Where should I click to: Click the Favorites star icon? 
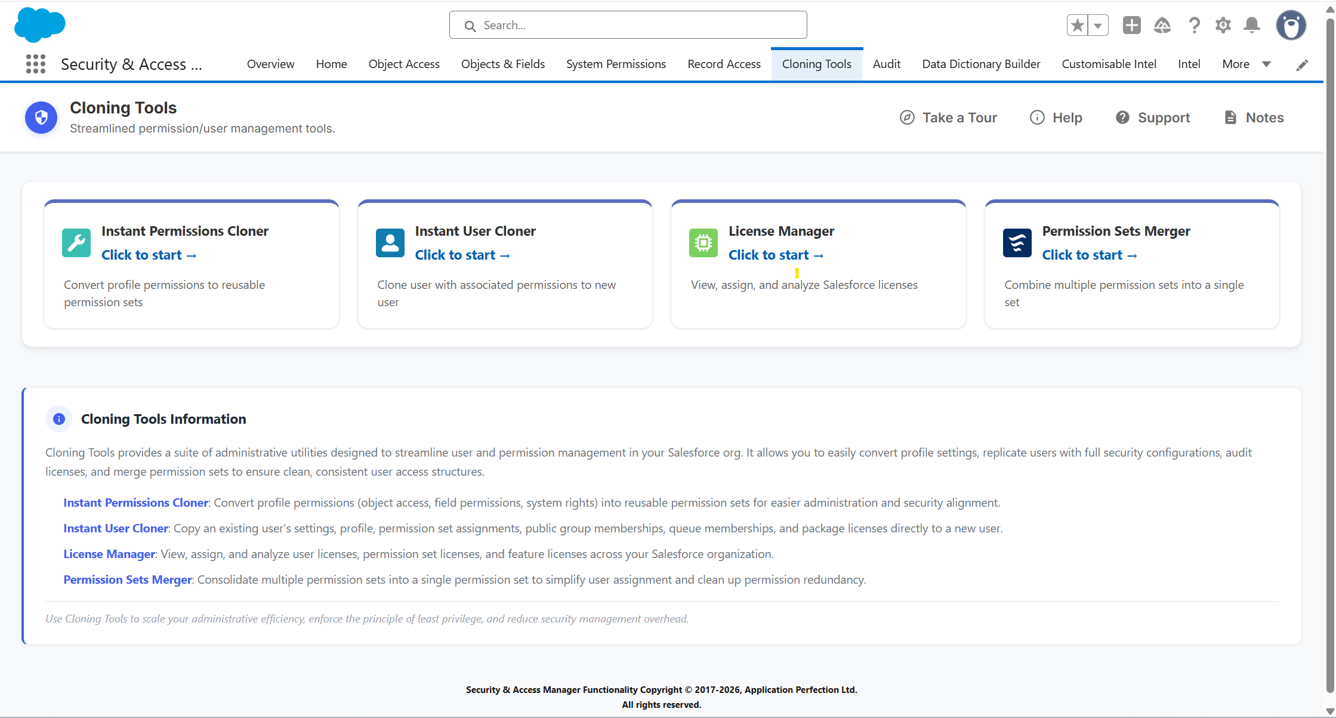[x=1077, y=25]
